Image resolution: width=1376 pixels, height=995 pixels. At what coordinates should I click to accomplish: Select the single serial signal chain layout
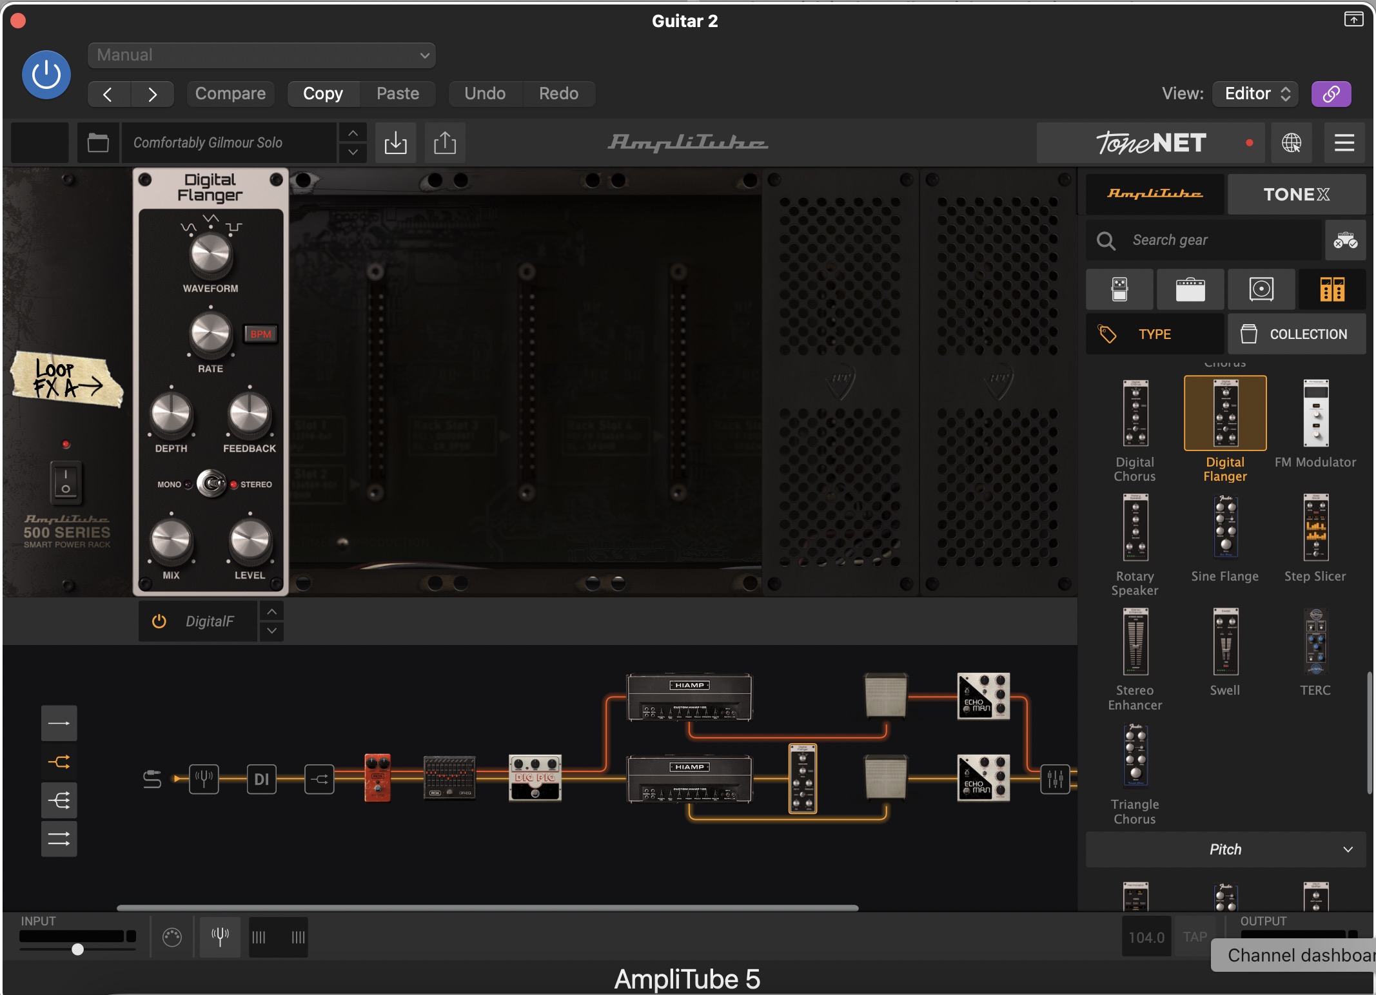pyautogui.click(x=59, y=723)
